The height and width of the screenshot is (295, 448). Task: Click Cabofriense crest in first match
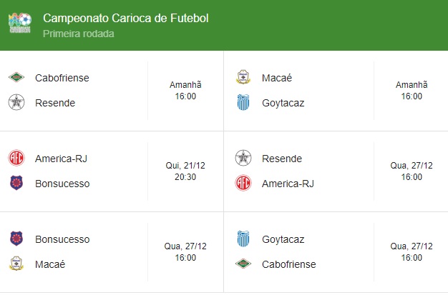pyautogui.click(x=16, y=77)
